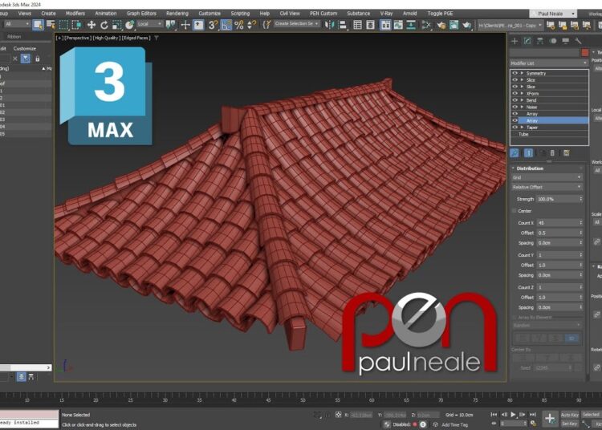Enable the Center checkbox

(x=514, y=211)
